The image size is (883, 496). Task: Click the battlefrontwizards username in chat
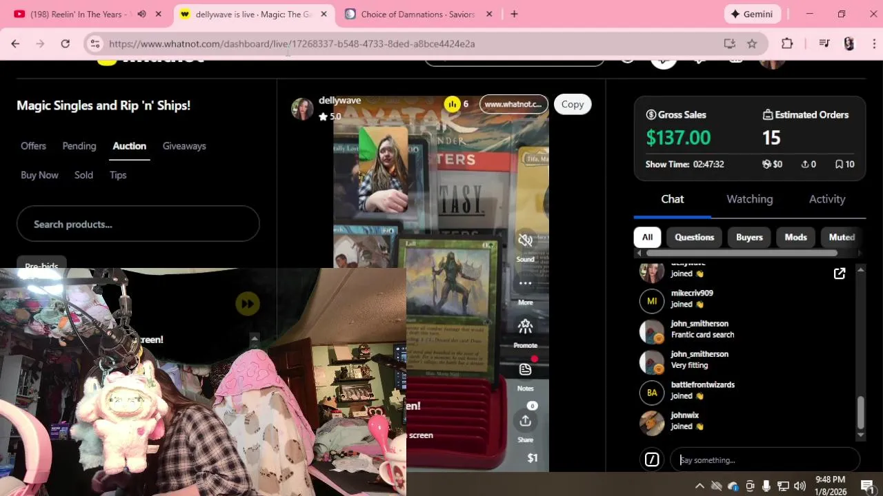[702, 384]
